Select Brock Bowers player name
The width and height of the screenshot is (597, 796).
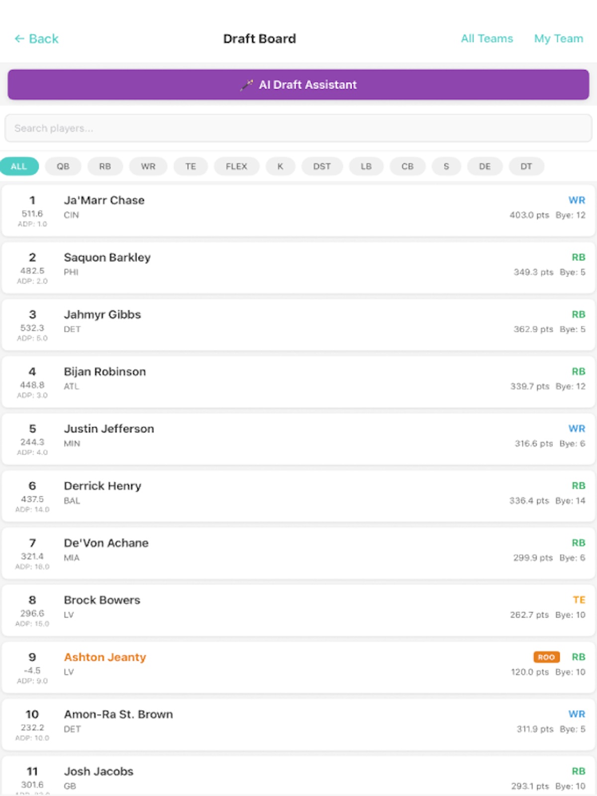pyautogui.click(x=102, y=600)
